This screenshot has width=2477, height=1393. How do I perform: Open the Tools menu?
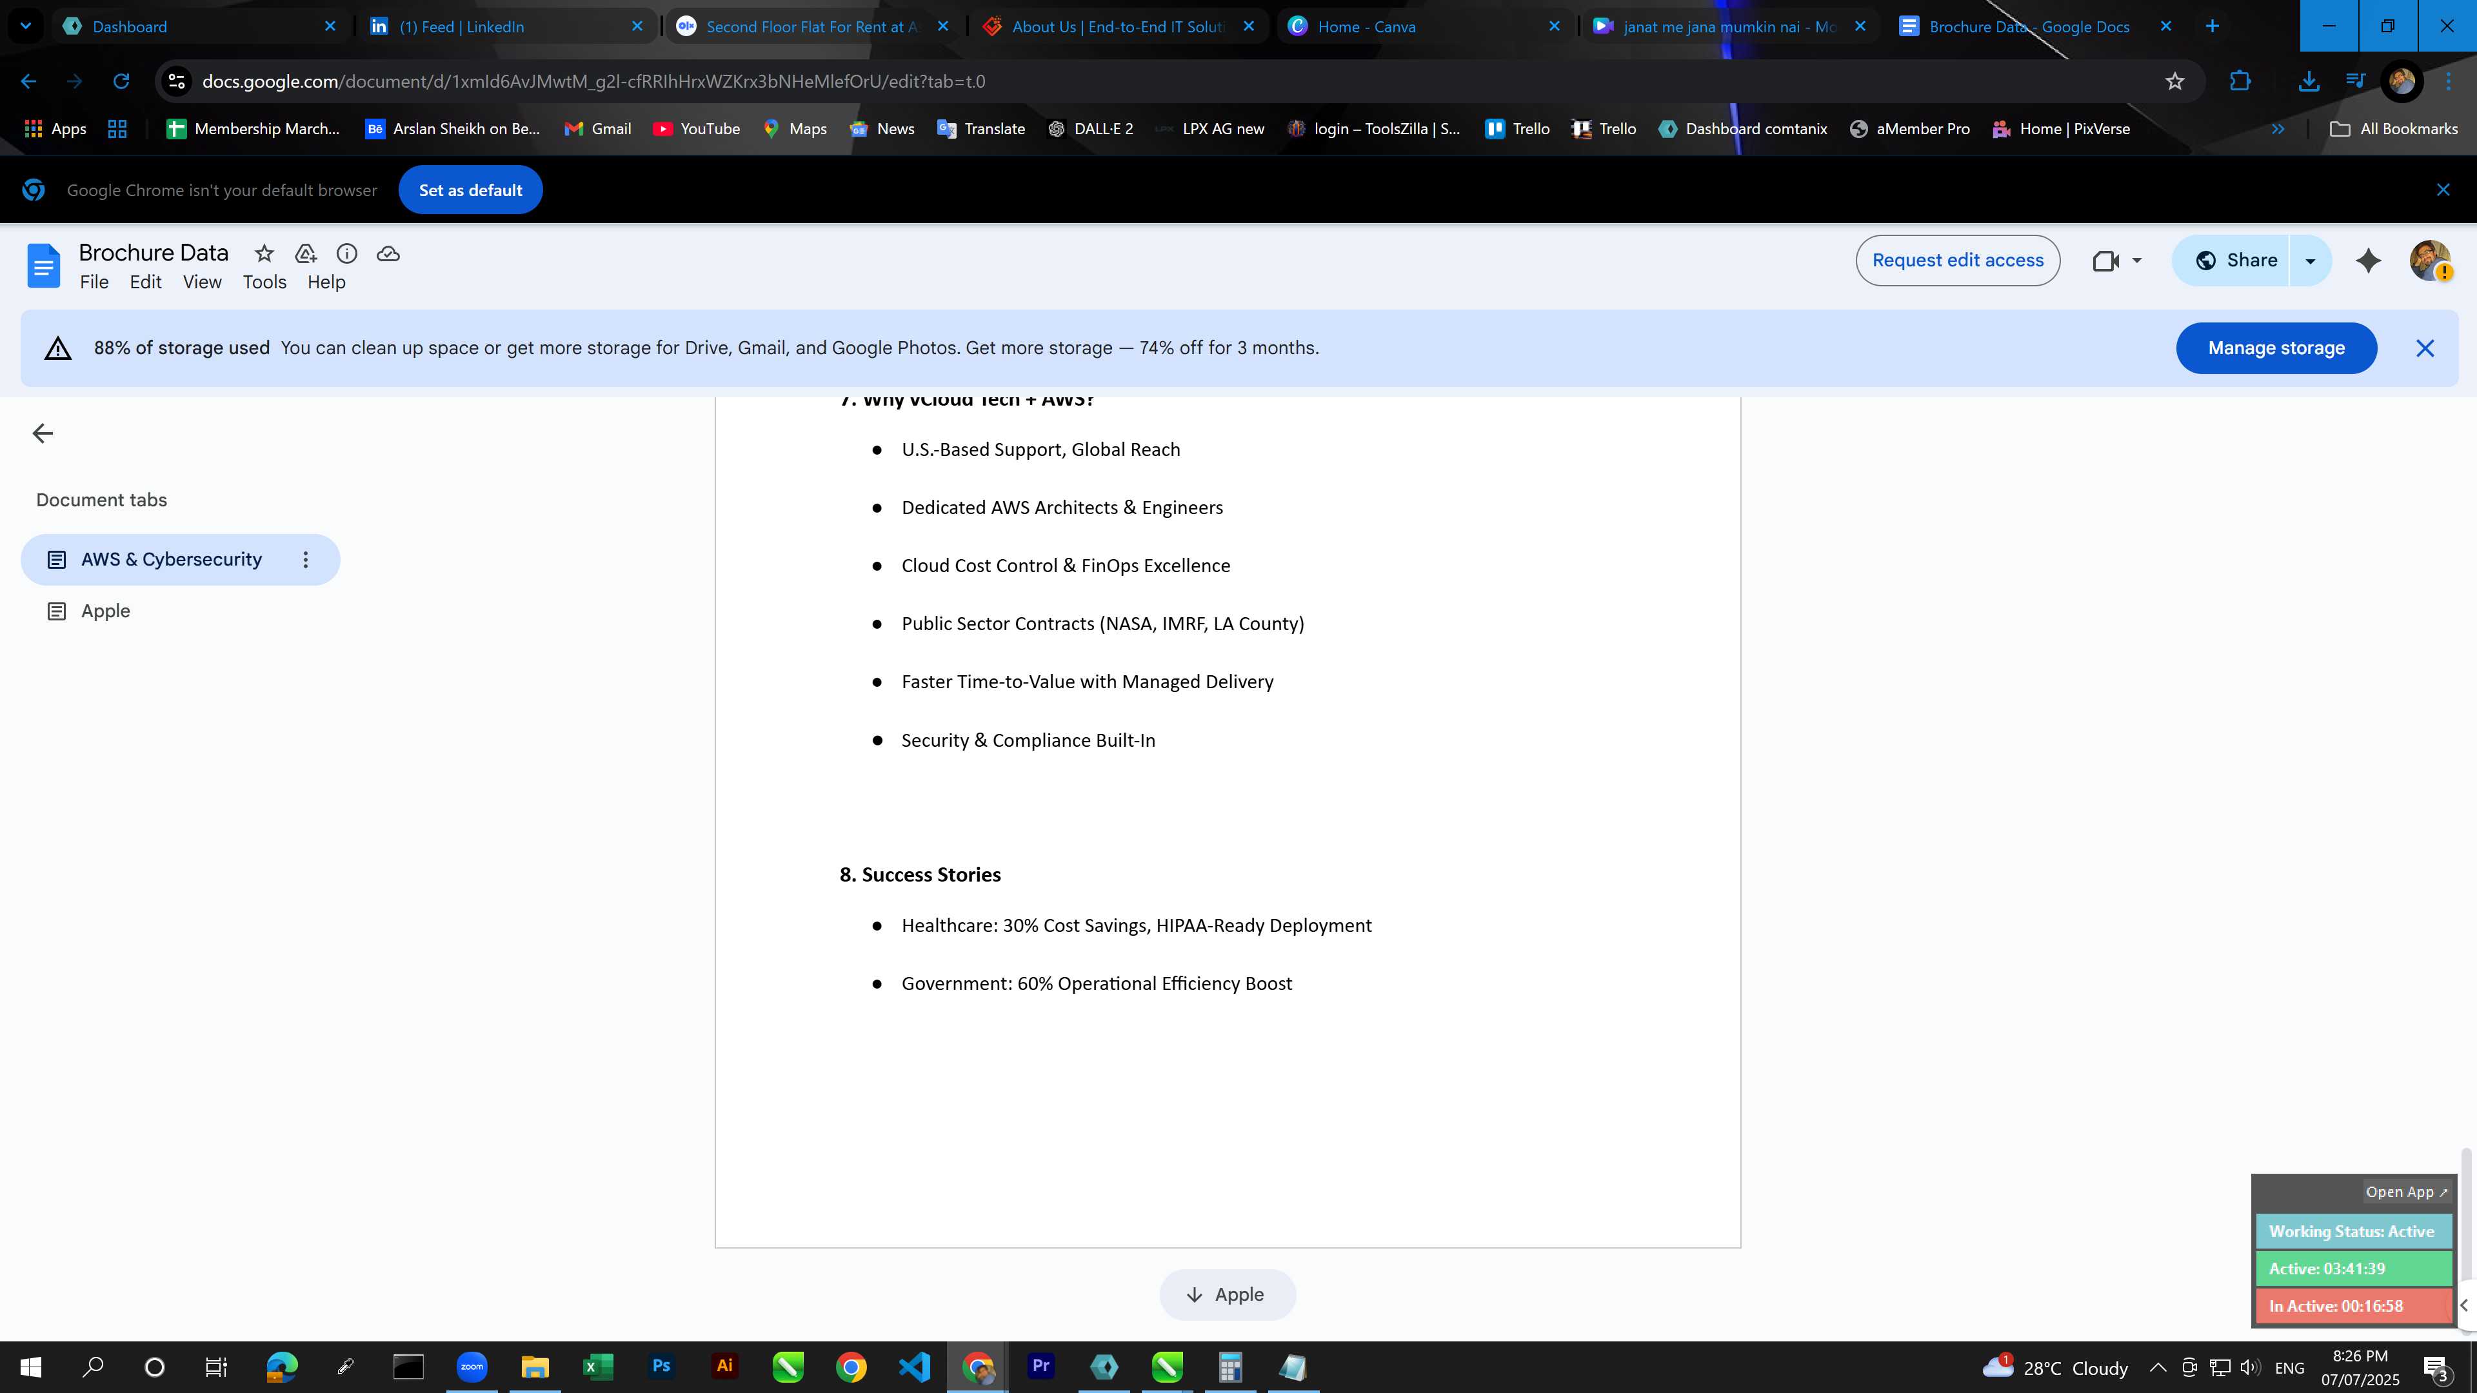pos(264,282)
